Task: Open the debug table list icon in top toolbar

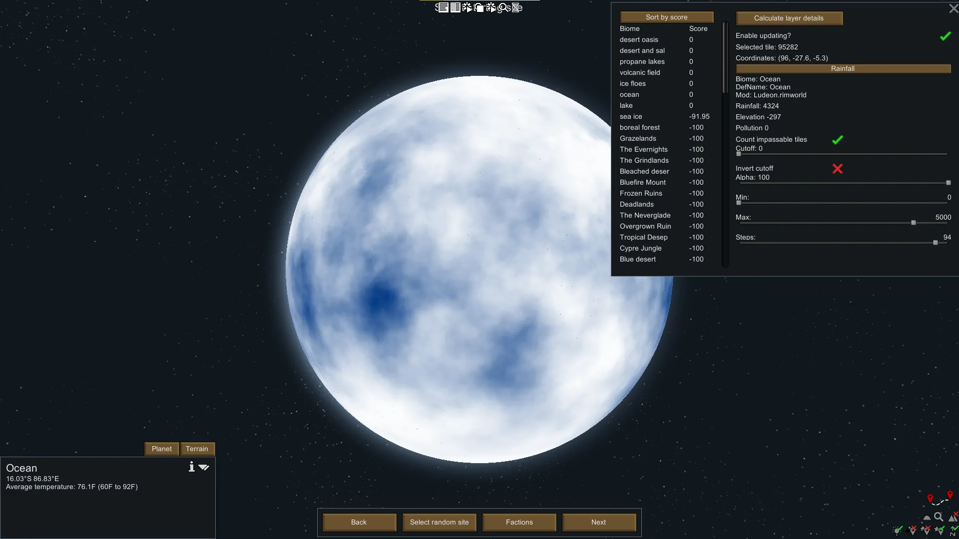Action: pyautogui.click(x=456, y=7)
